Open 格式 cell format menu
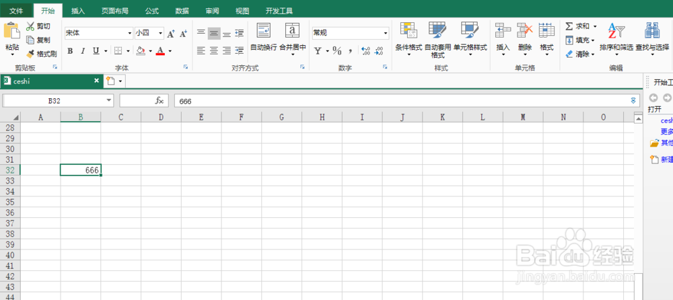Viewport: 673px width, 300px height. pos(546,40)
